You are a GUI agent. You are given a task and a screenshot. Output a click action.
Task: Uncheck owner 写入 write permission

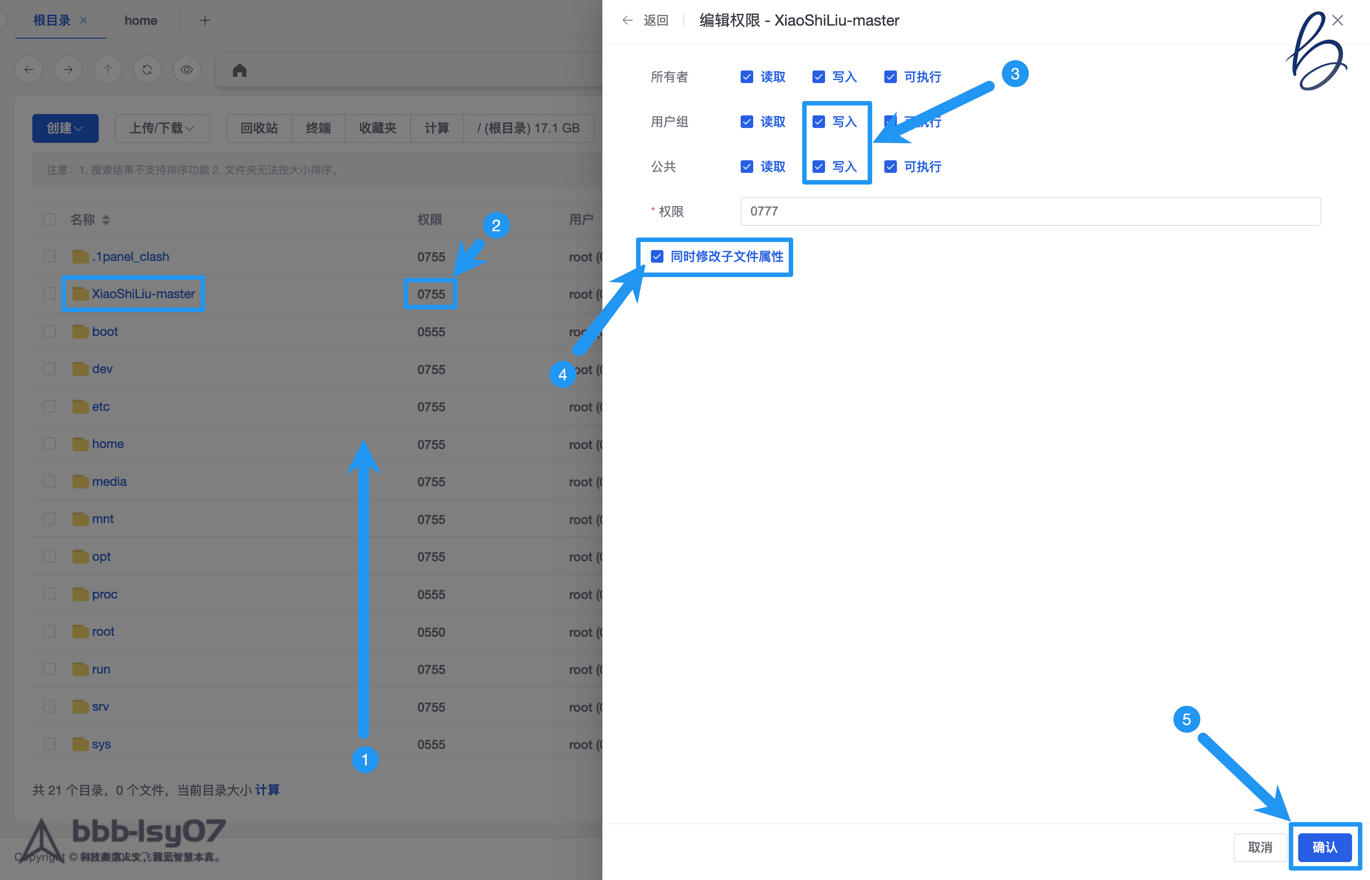point(818,77)
